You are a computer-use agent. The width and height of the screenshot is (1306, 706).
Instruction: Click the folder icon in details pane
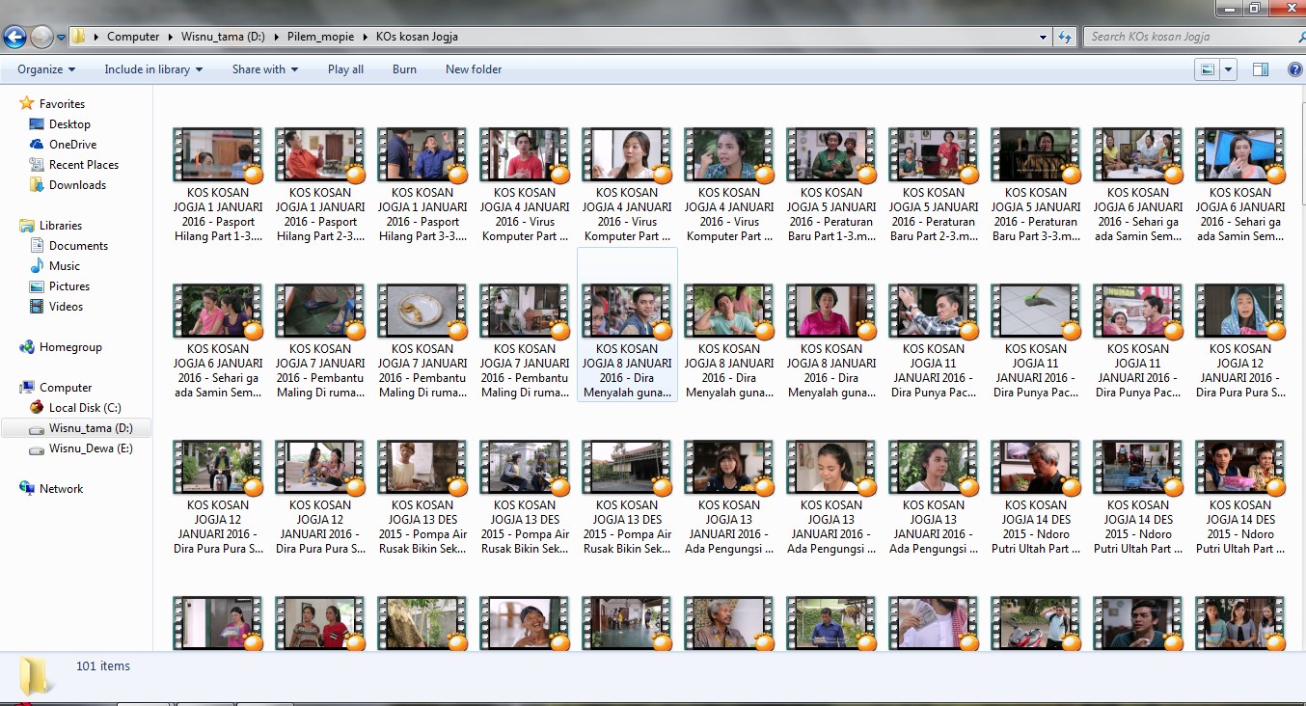(38, 675)
